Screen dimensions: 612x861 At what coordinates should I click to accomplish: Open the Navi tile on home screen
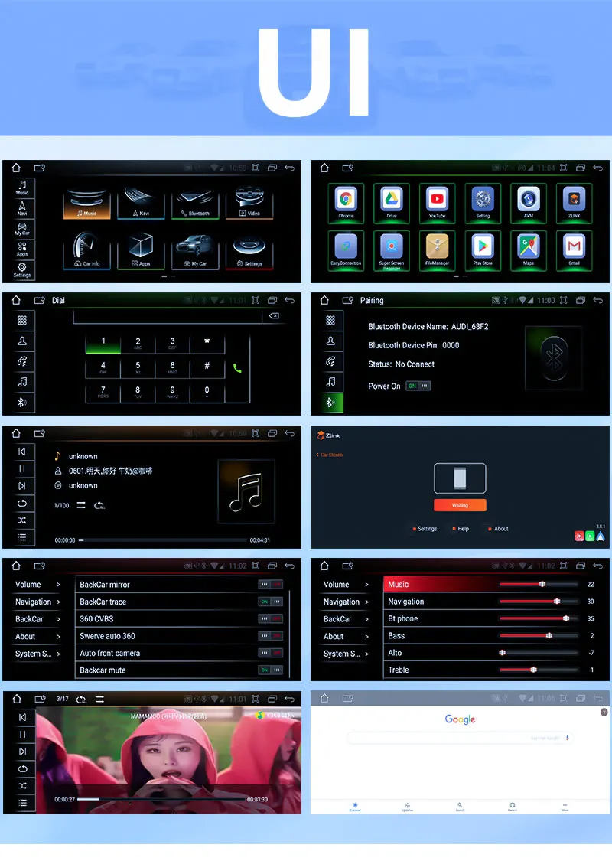pyautogui.click(x=141, y=203)
